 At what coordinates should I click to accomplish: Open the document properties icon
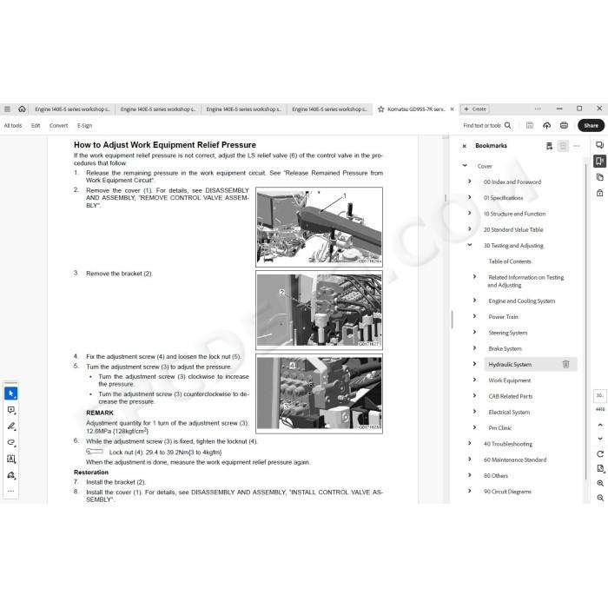[600, 469]
